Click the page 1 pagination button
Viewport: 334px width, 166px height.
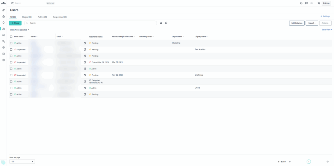tap(309, 161)
